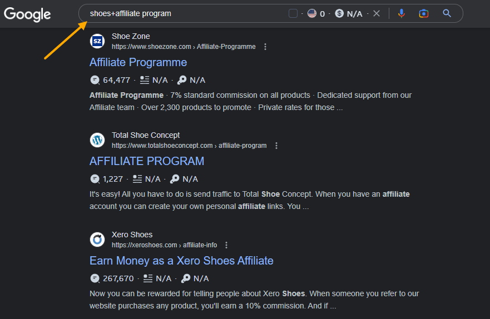This screenshot has height=319, width=490.
Task: Click the Shoe Zone site name
Action: [x=131, y=37]
